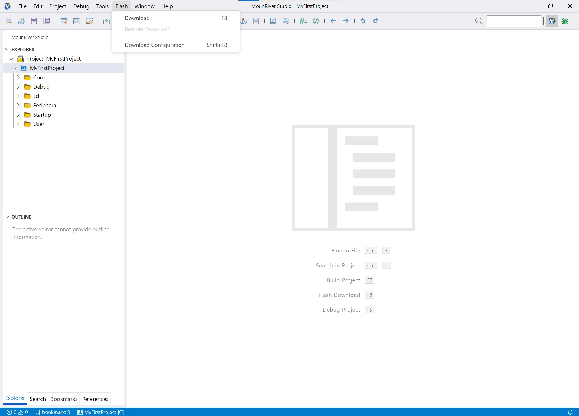The height and width of the screenshot is (416, 579).
Task: Click the purple Save toolbar icon
Action: pos(34,21)
